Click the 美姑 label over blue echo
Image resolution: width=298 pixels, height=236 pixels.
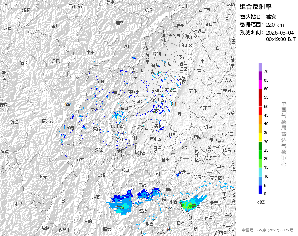click(x=120, y=207)
